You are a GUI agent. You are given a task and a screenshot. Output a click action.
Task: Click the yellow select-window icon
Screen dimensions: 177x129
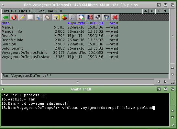tap(56, 17)
